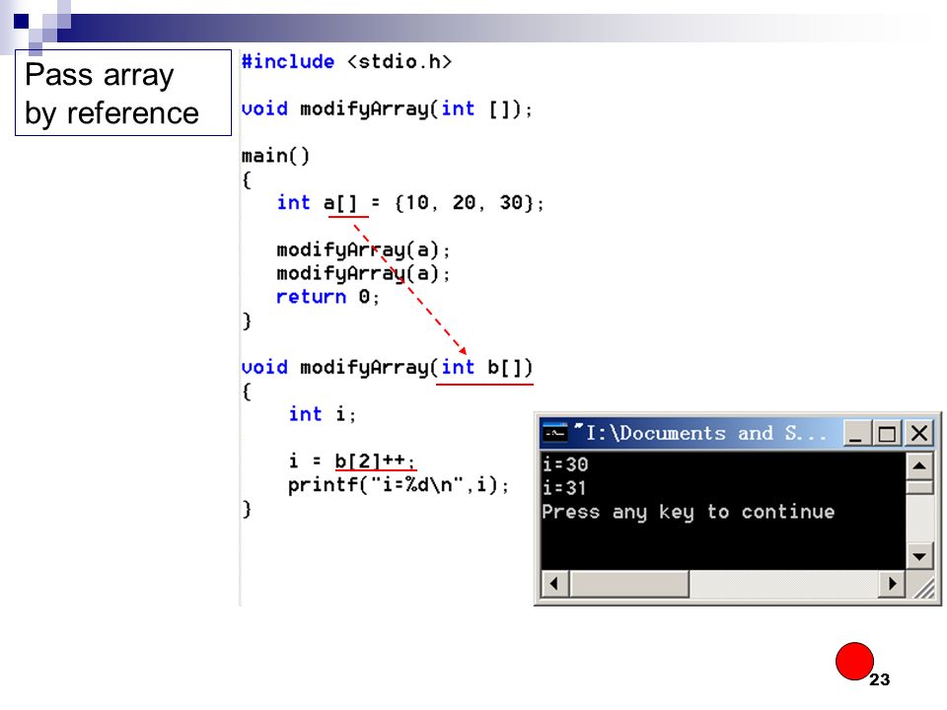The image size is (947, 710).
Task: Click the second 'modifyArray(a);' call
Action: point(363,273)
